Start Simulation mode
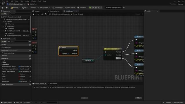185x104 pixels. [82, 8]
